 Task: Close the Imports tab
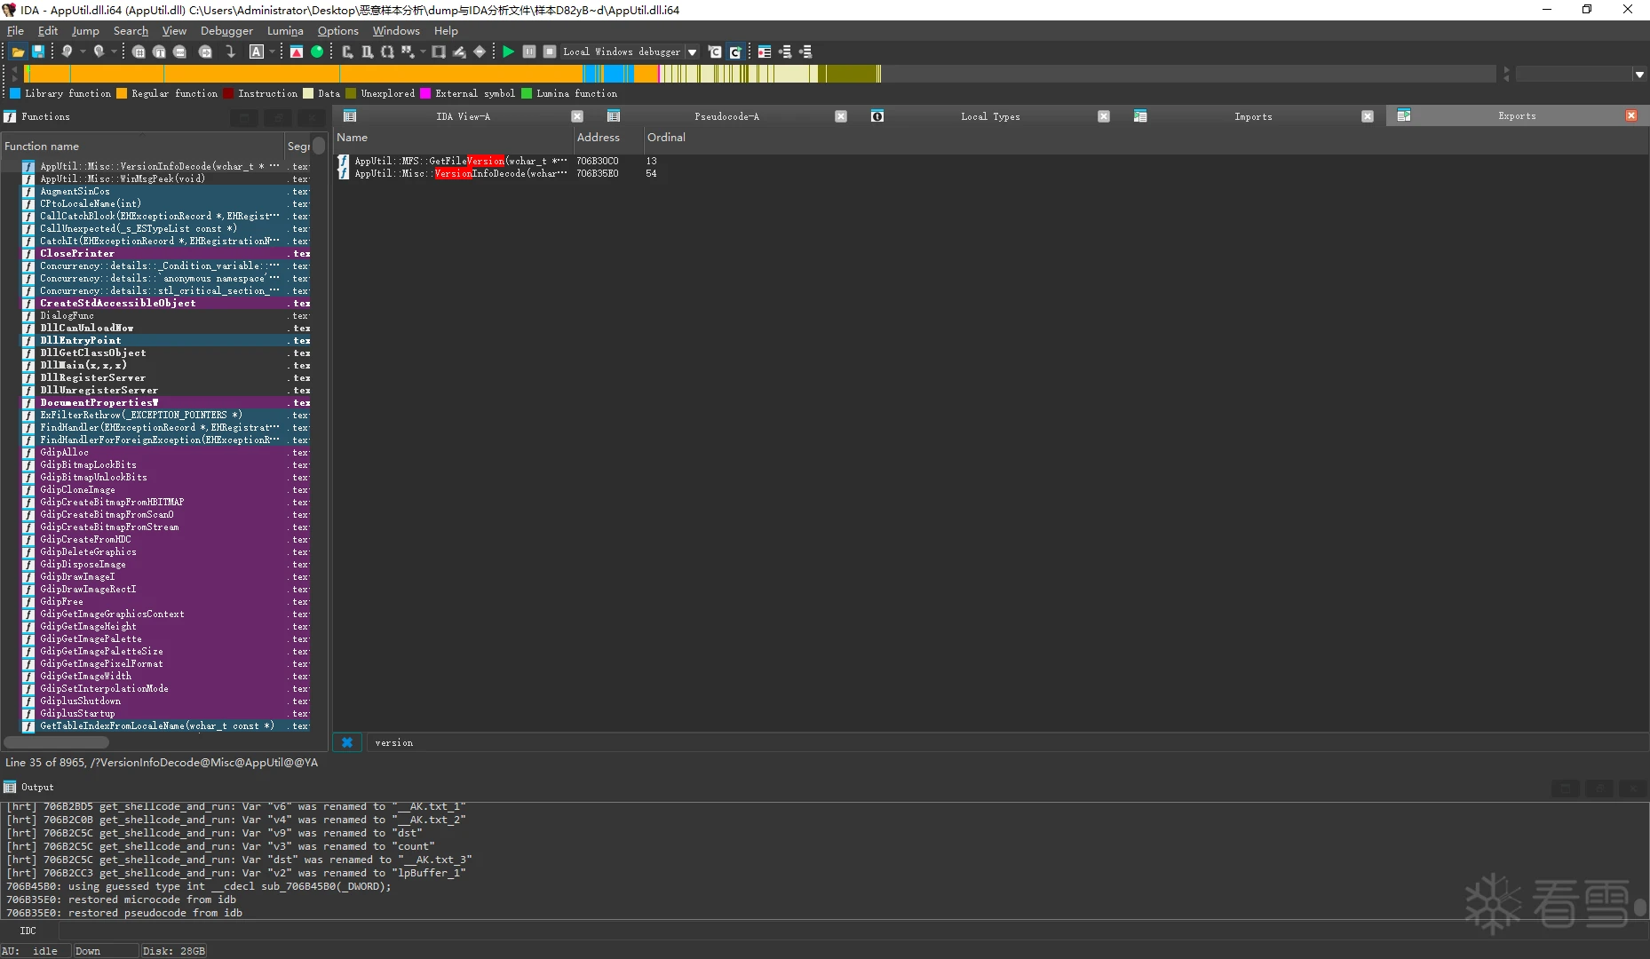[x=1368, y=116]
